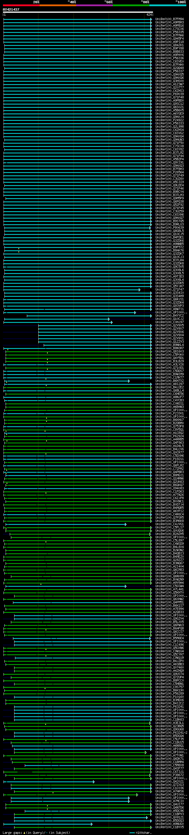Open hit UniRef100_C5P0K0

click(x=170, y=355)
